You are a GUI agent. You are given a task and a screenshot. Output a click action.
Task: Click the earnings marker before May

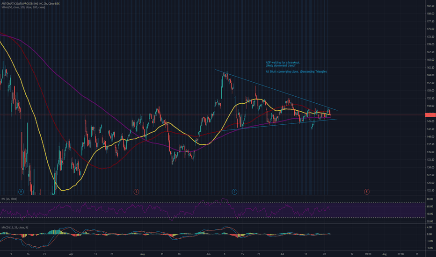tap(136, 192)
